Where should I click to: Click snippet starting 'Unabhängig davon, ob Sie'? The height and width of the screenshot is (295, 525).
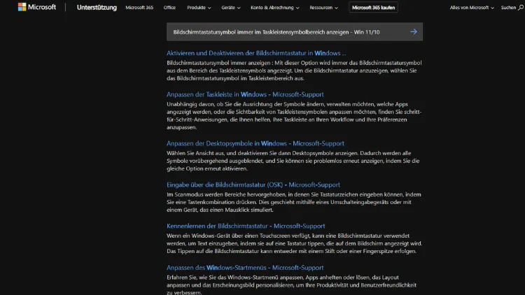294,116
